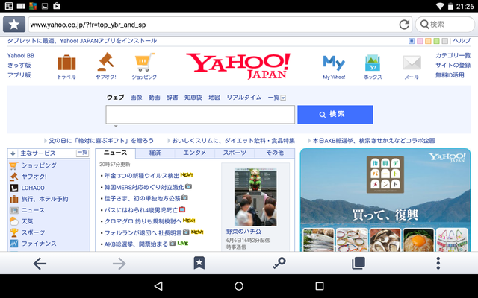Open headline 韓国MERS対応めぐり対立激化
This screenshot has height=298, width=478.
[x=144, y=187]
